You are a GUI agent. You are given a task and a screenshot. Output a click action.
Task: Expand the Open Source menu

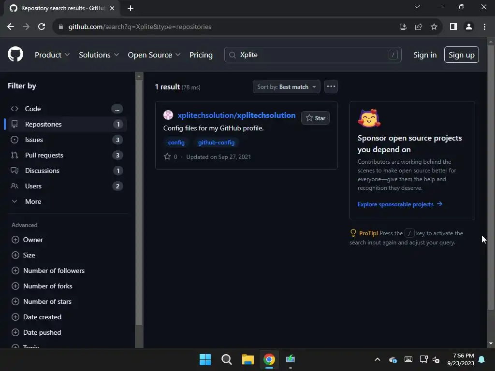coord(154,55)
